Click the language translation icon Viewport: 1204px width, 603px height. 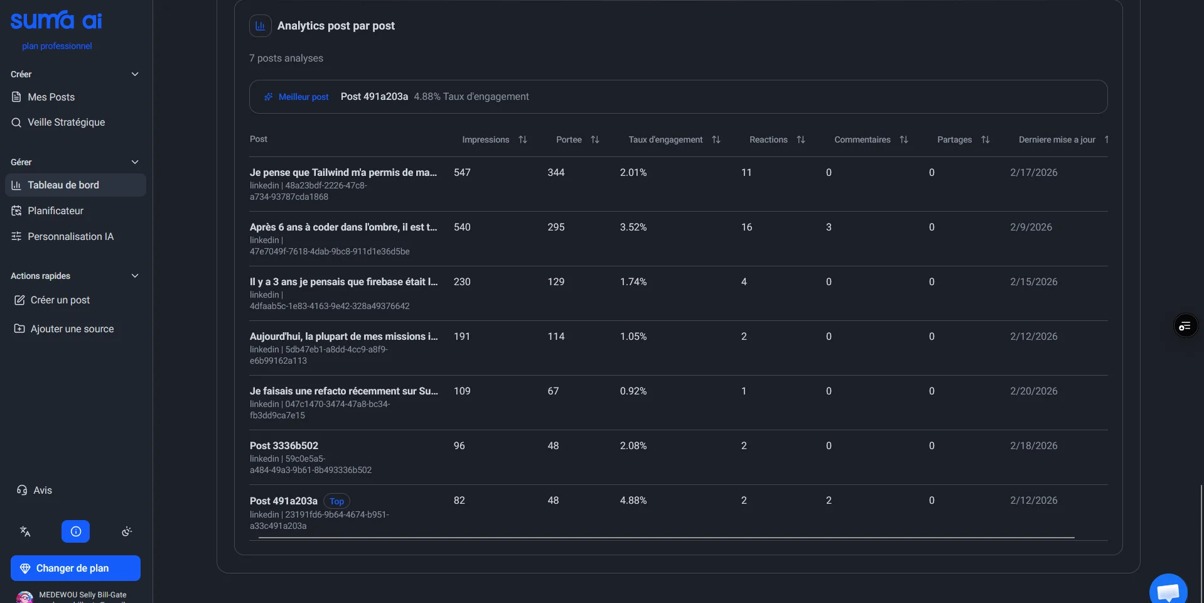click(25, 531)
